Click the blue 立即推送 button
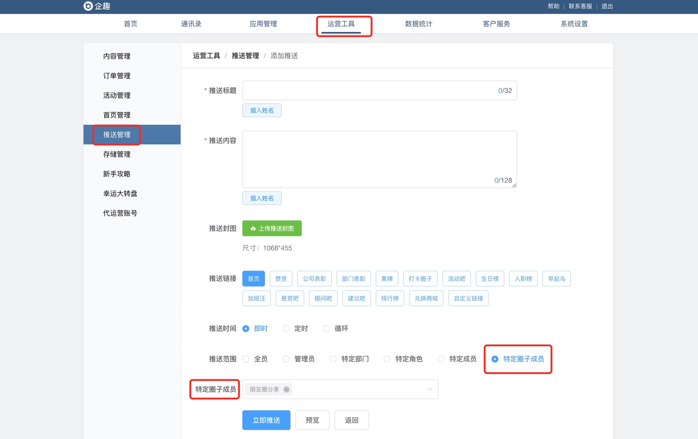 pos(266,420)
